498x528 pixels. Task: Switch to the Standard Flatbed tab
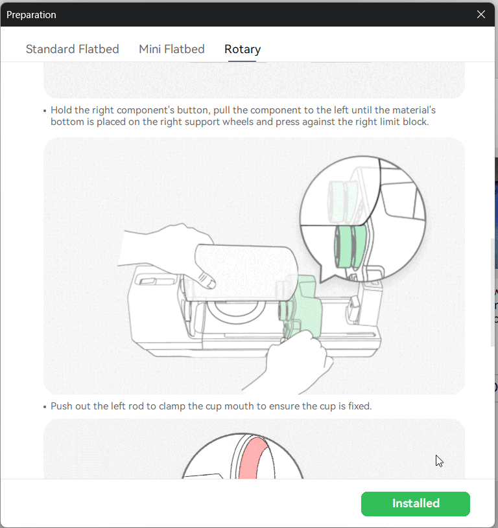pyautogui.click(x=73, y=49)
